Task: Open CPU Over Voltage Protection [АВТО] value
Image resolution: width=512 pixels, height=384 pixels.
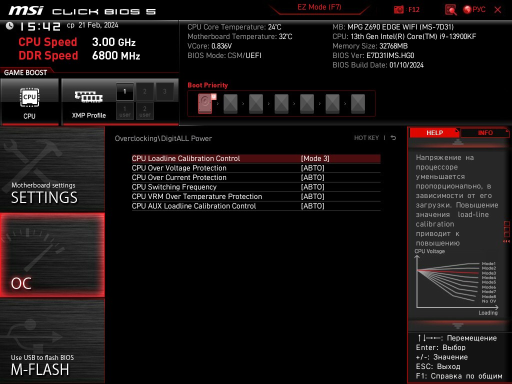Action: (x=312, y=168)
